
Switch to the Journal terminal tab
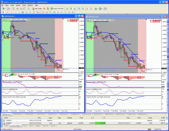point(53,126)
